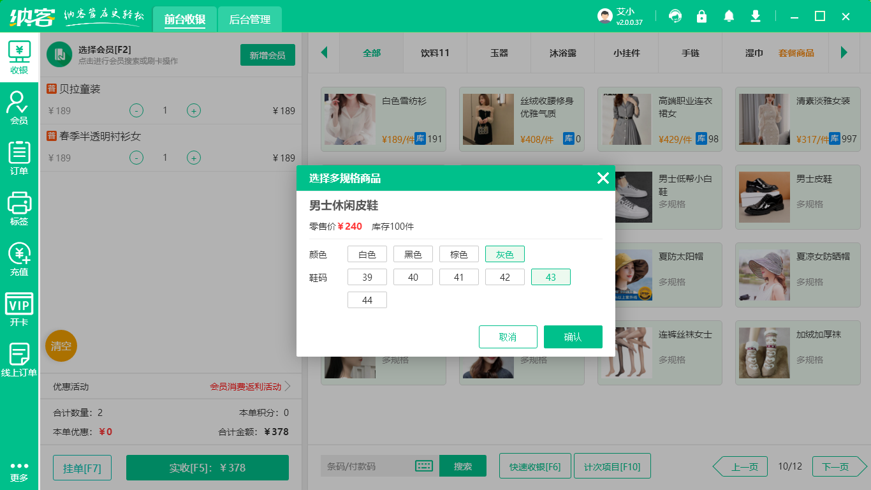The width and height of the screenshot is (871, 490).
Task: Open the 会员 member sidebar icon
Action: click(x=19, y=107)
